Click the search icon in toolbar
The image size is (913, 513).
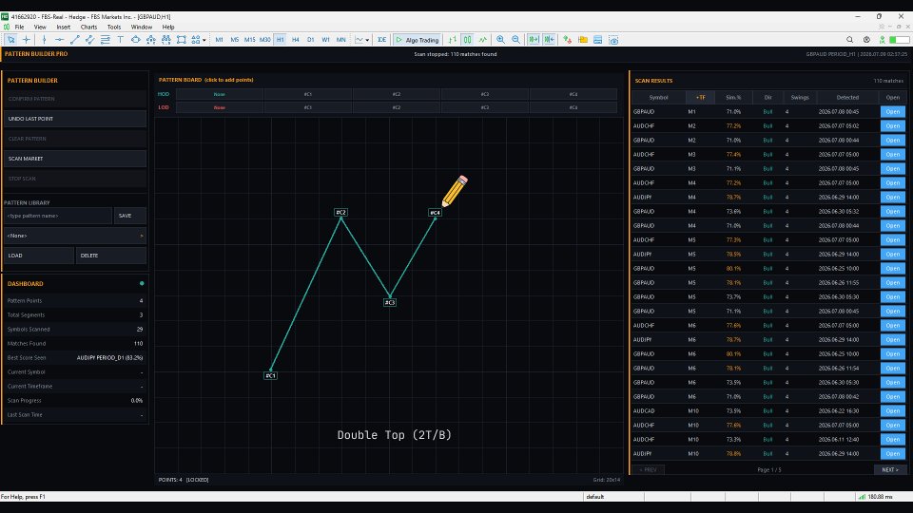(x=849, y=40)
